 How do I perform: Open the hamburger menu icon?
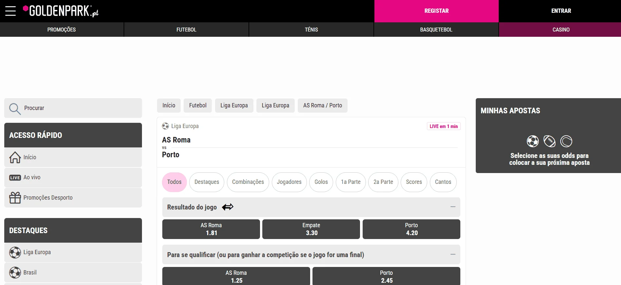(x=10, y=11)
